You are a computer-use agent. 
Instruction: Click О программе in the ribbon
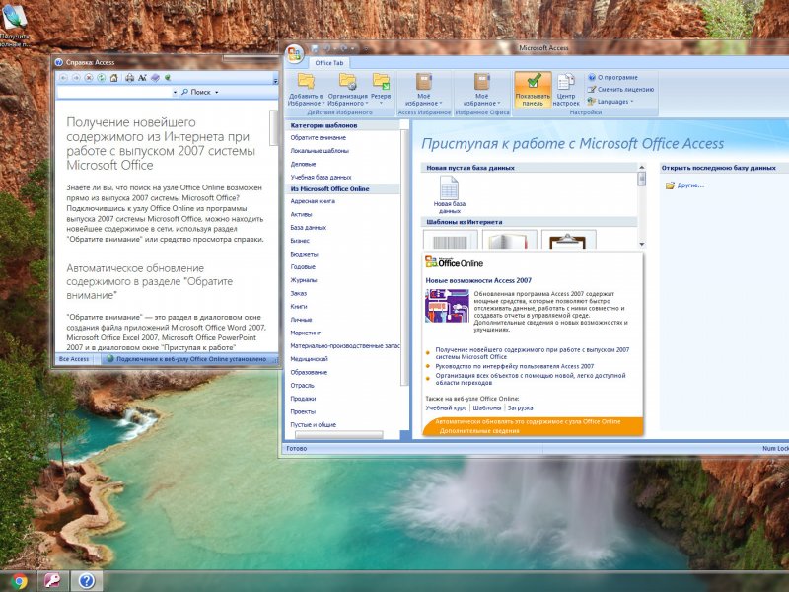point(612,78)
